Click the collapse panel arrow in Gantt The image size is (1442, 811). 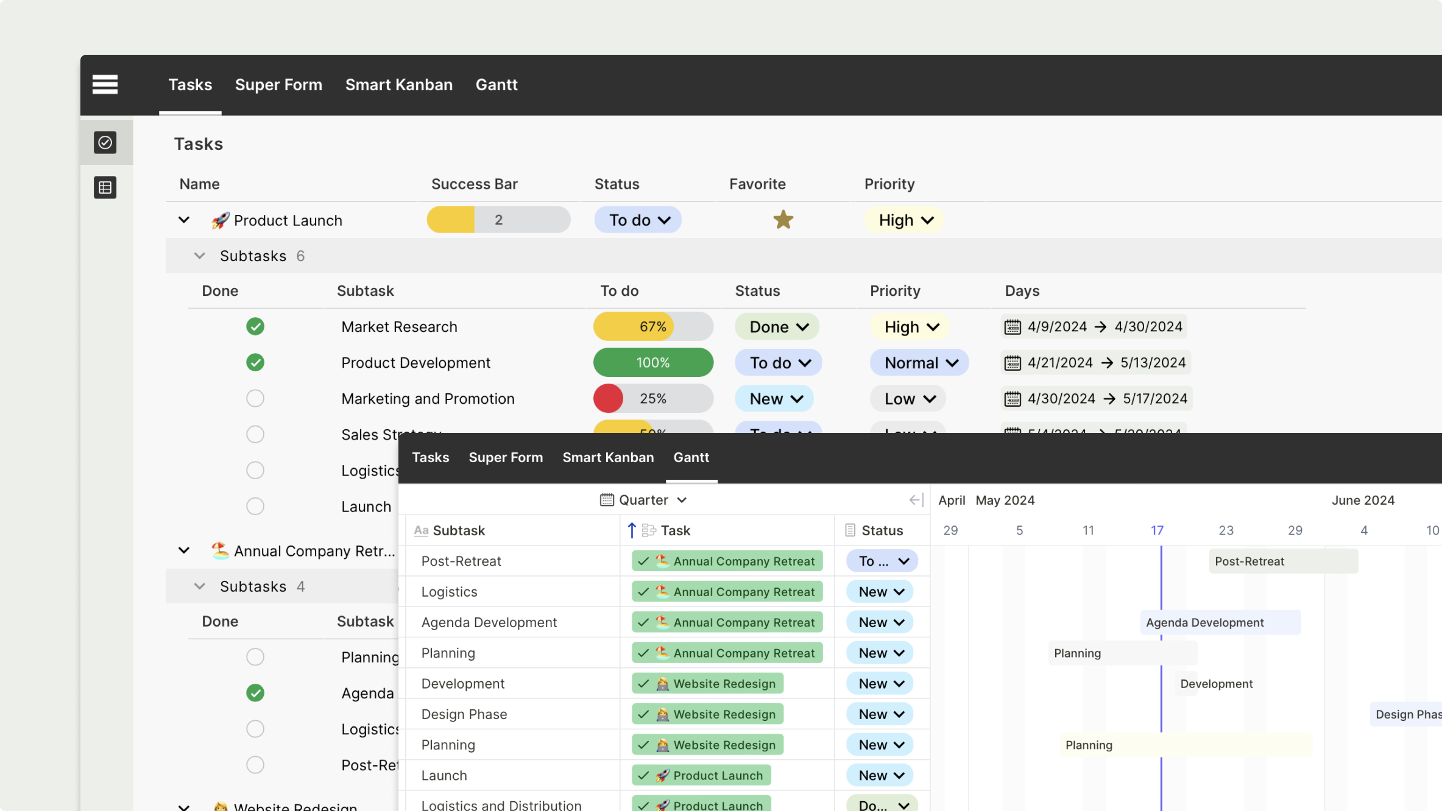click(x=915, y=500)
